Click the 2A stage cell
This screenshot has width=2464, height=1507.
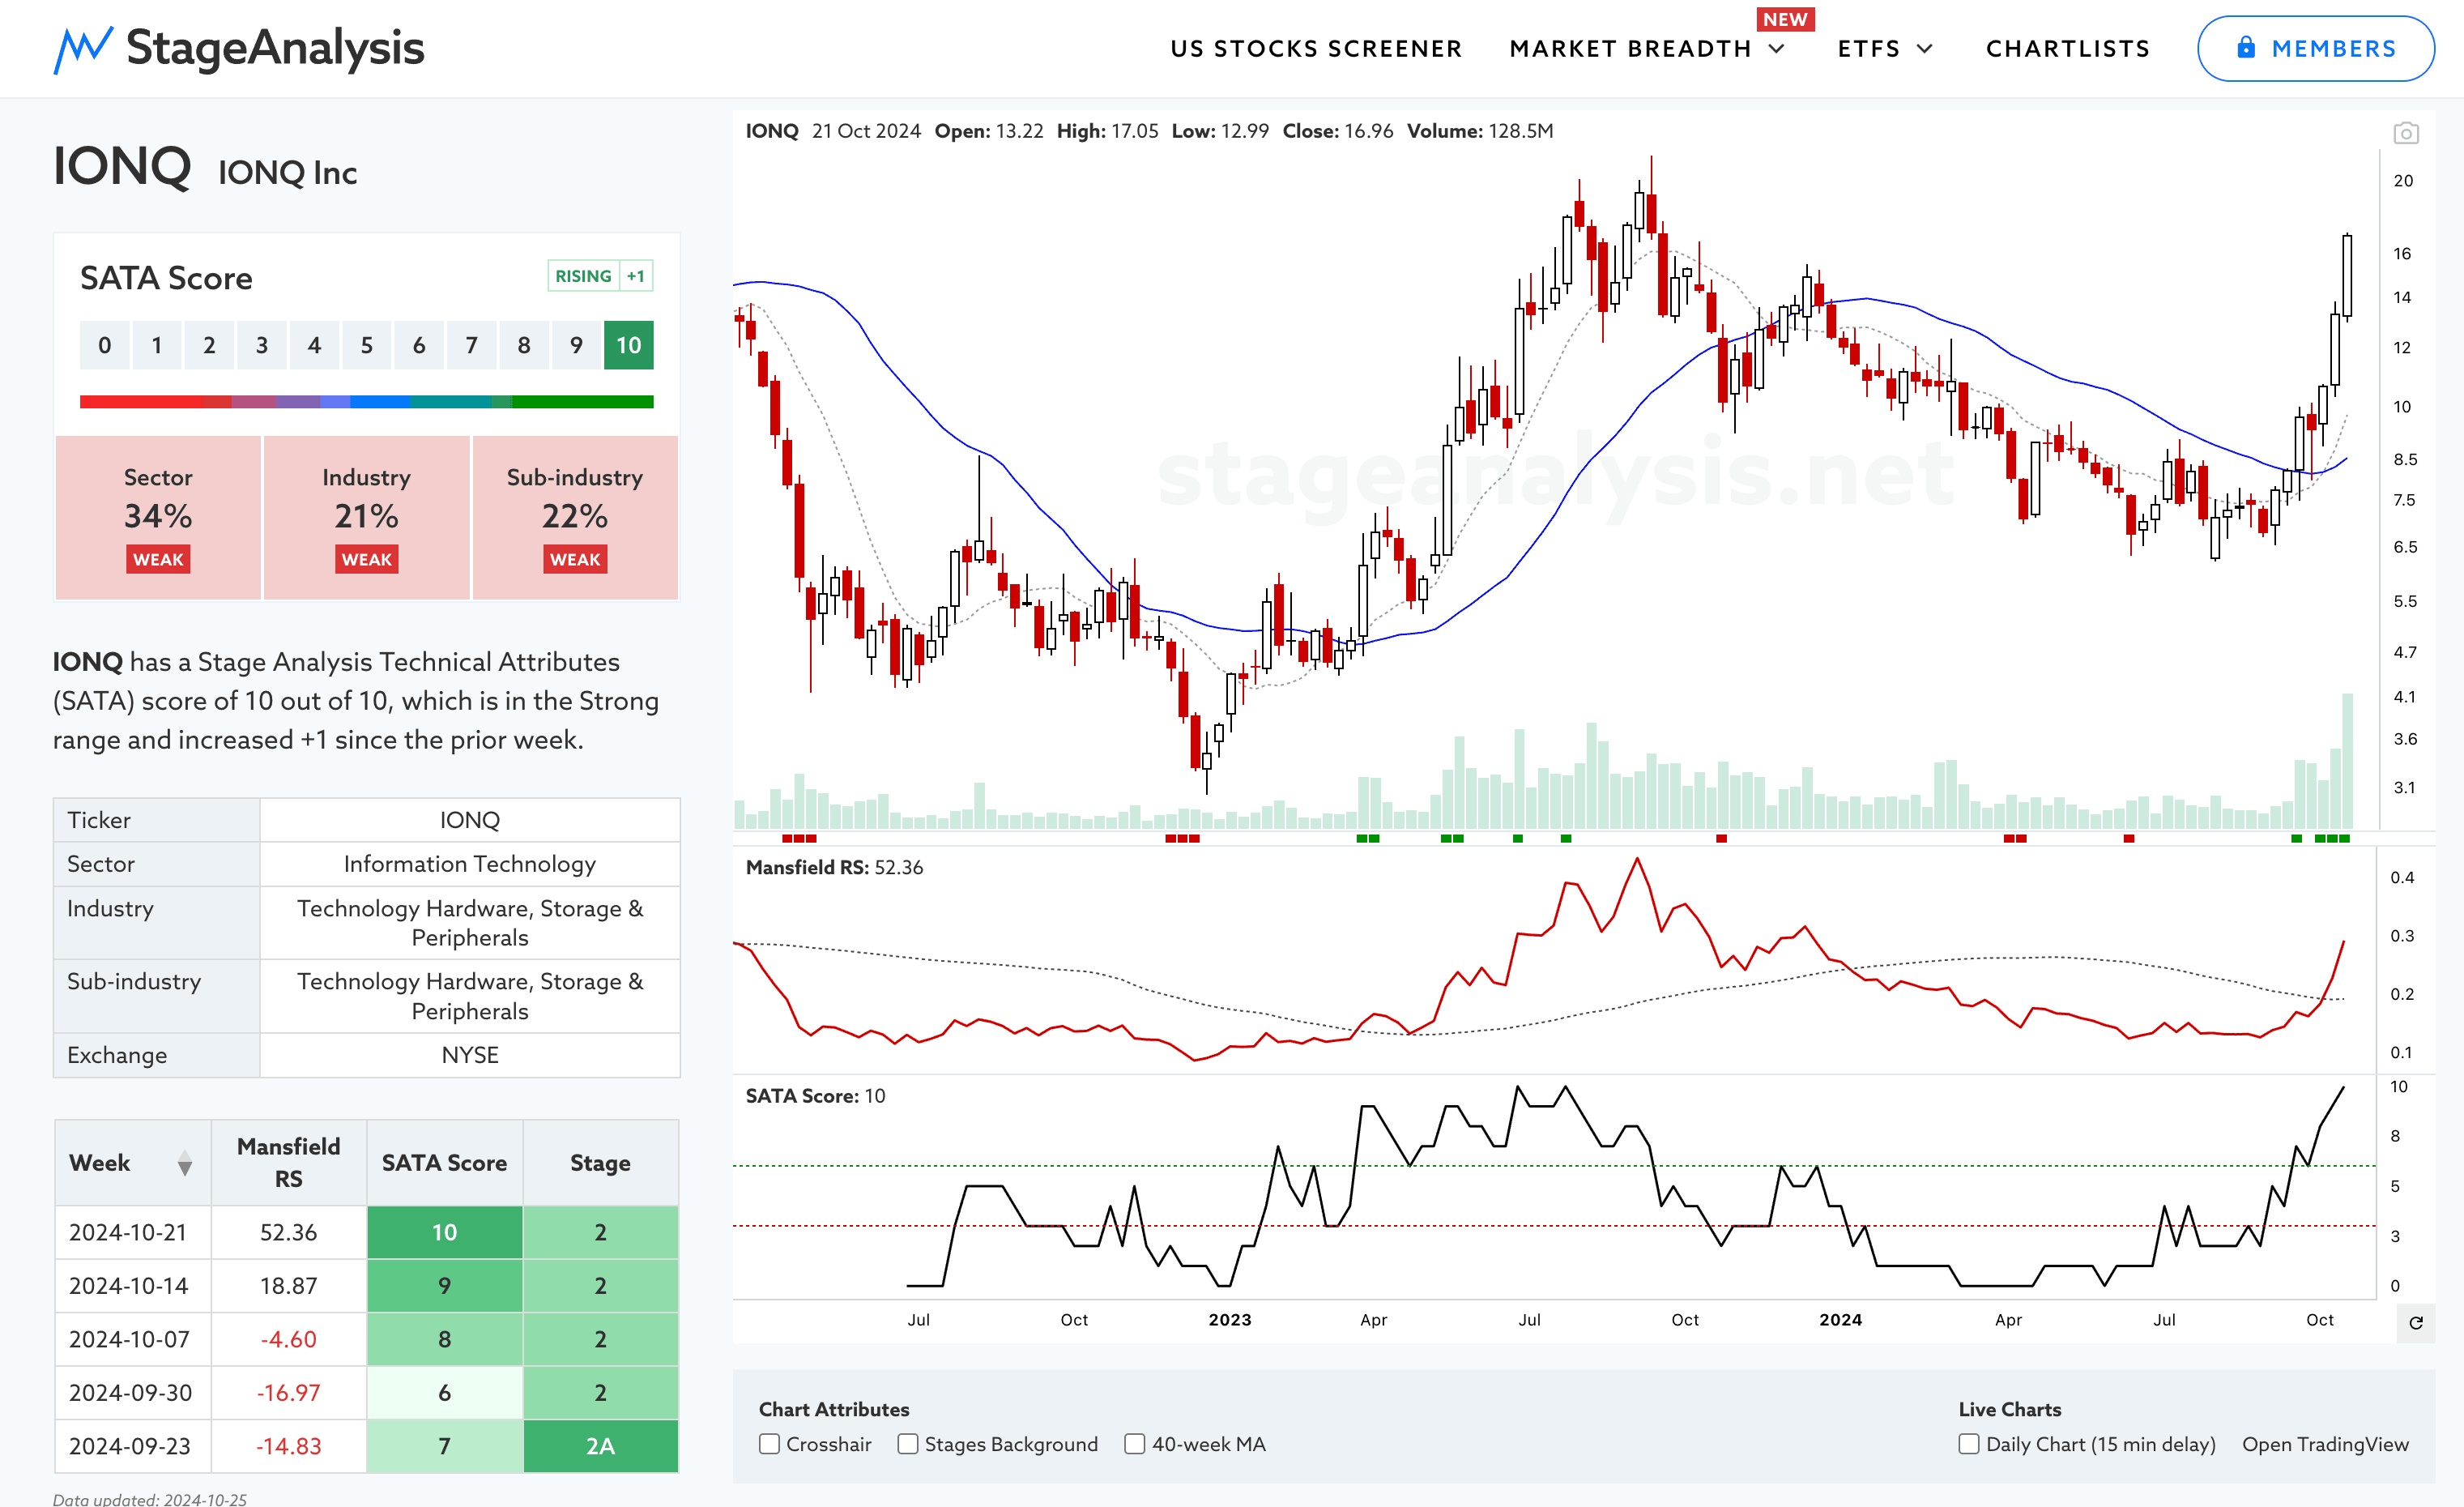click(x=600, y=1446)
